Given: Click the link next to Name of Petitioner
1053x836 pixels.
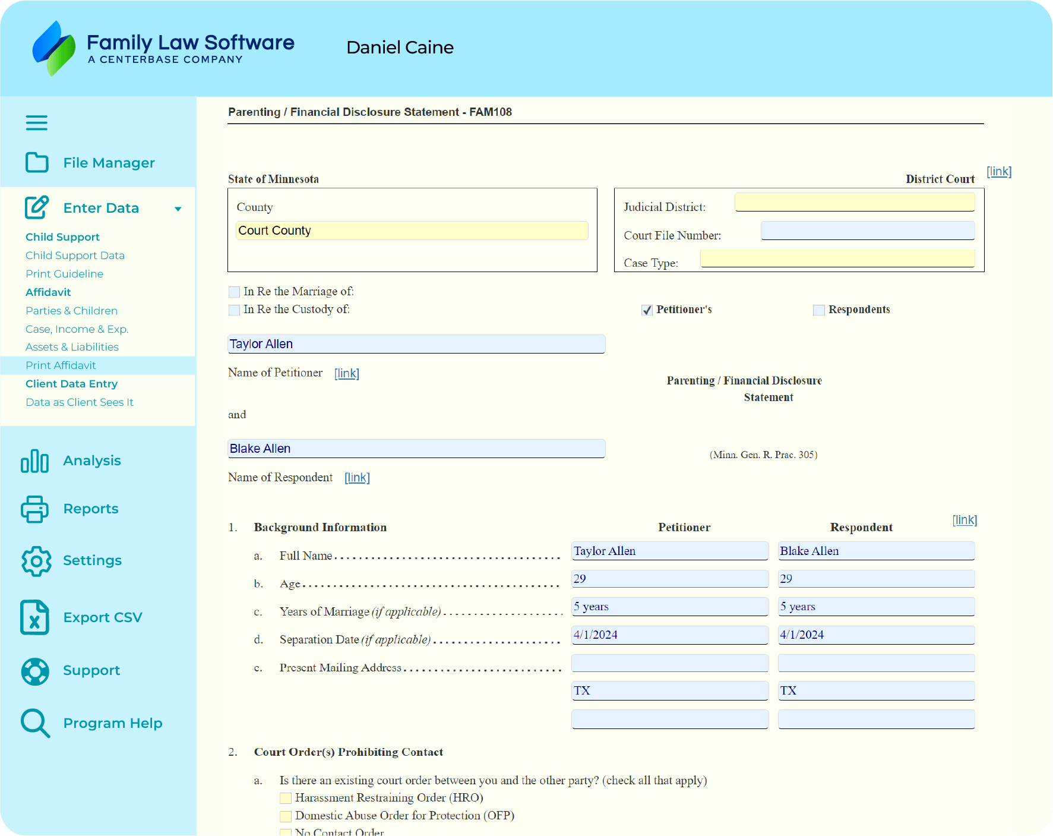Looking at the screenshot, I should coord(347,373).
